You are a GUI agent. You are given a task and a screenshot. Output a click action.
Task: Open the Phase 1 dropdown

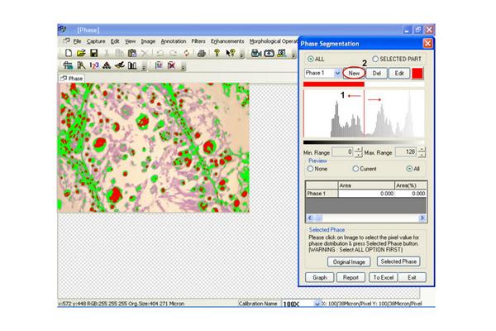[x=337, y=73]
